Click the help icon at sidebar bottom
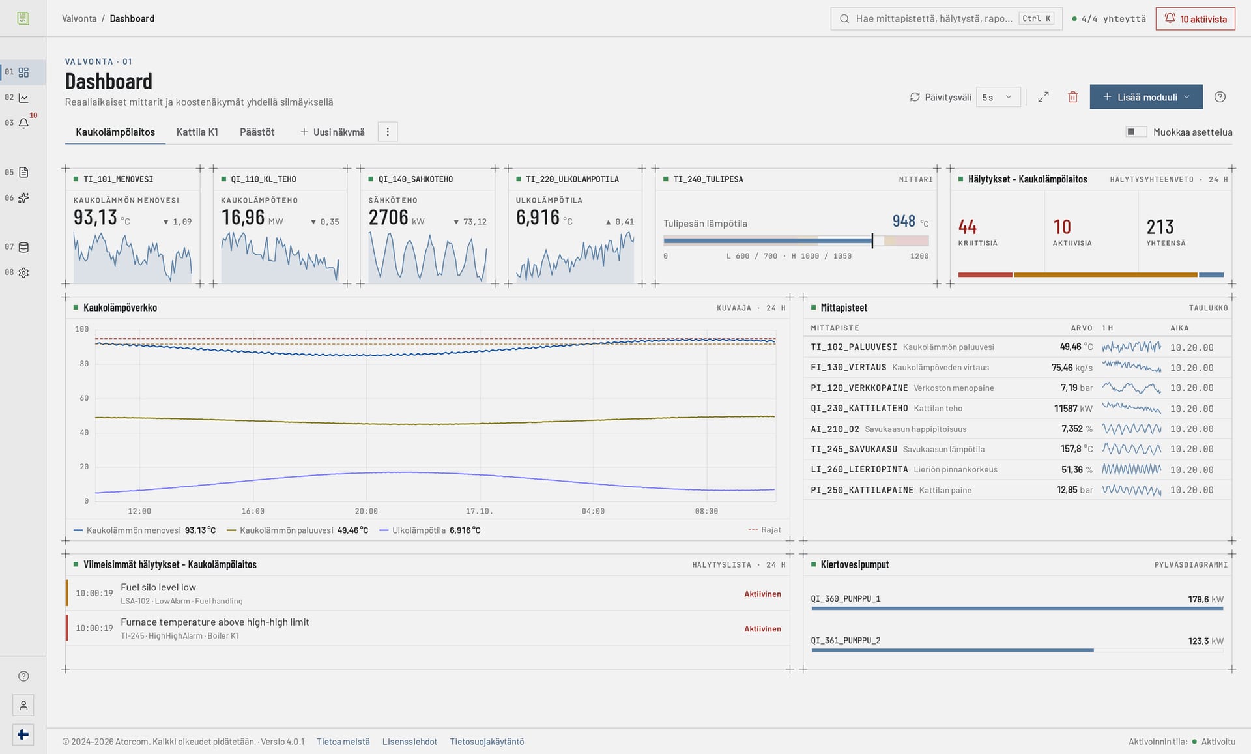The width and height of the screenshot is (1251, 754). pos(23,676)
